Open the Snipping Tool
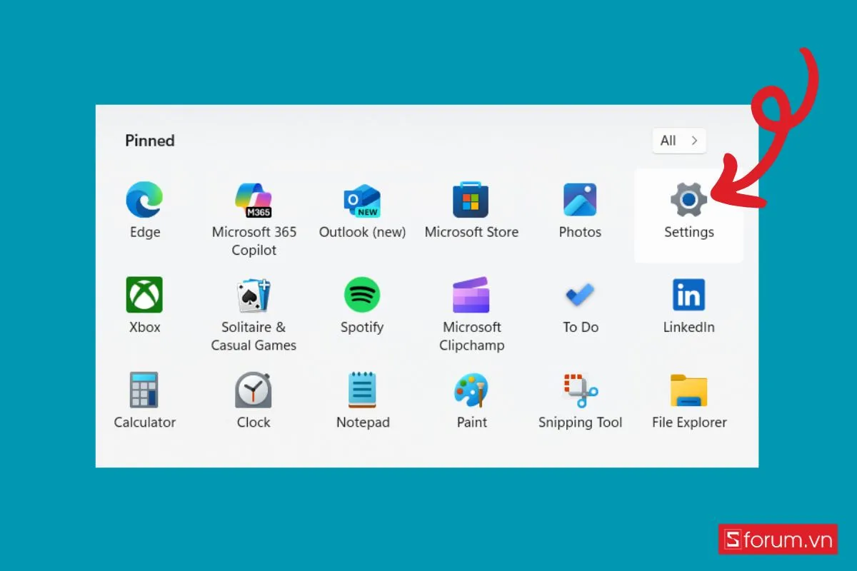Image resolution: width=857 pixels, height=571 pixels. point(580,390)
